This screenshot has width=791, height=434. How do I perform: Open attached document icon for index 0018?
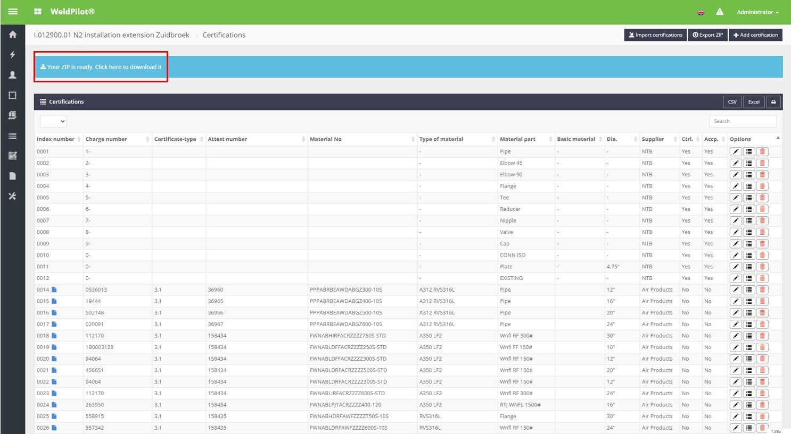[x=54, y=336]
